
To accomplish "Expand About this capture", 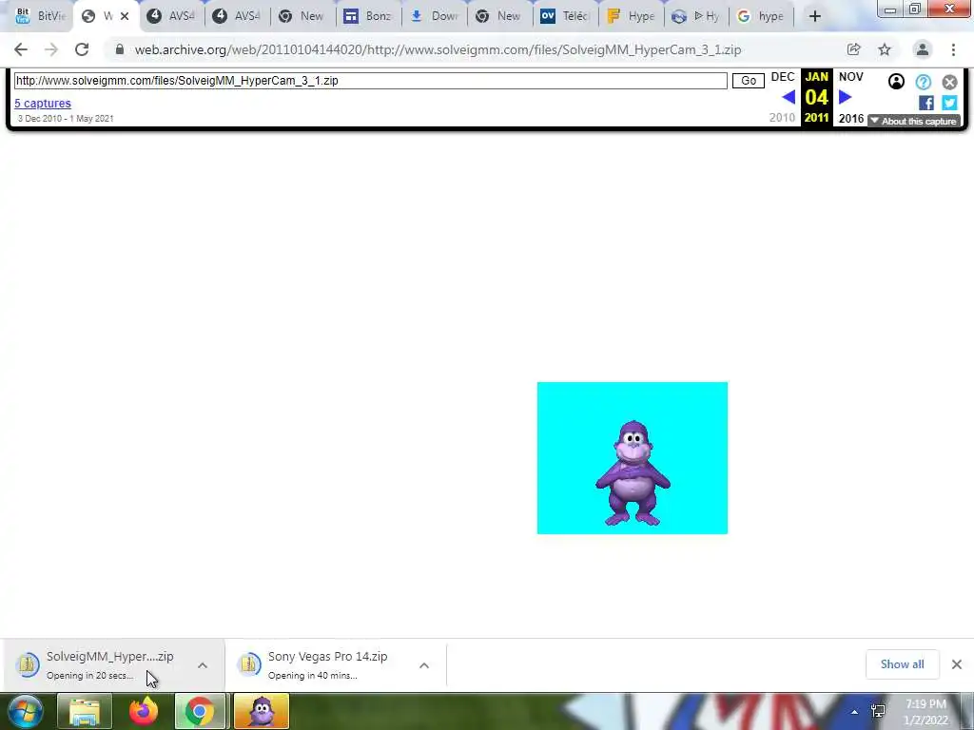I will pos(913,121).
